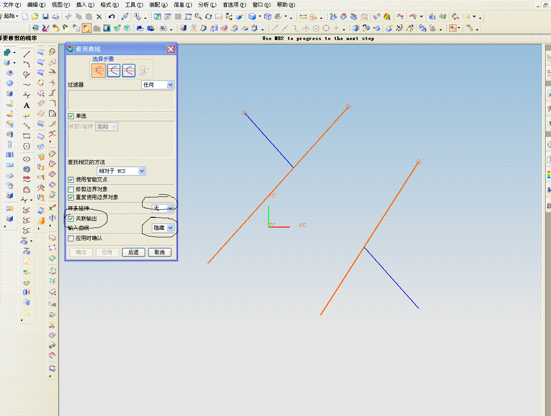Screen dimensions: 551x416
Task: Select the Rectangle curve tool
Action: pyautogui.click(x=27, y=136)
